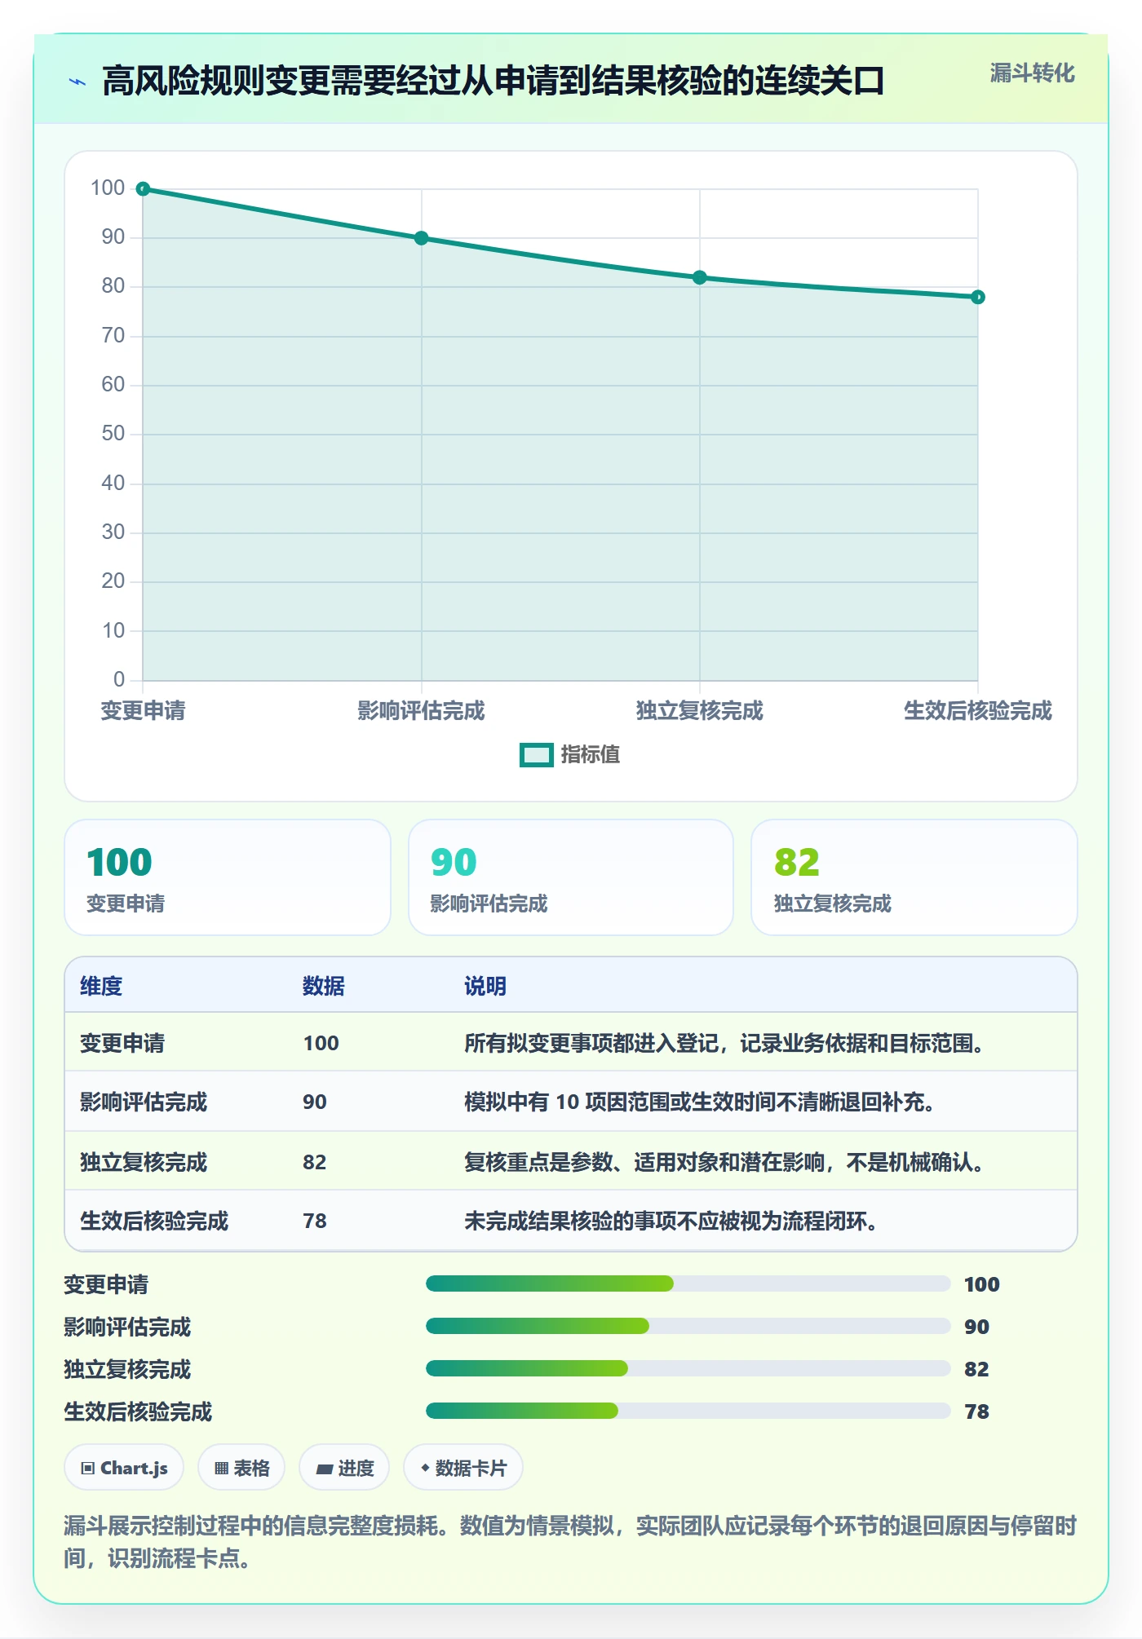
Task: Click the note starting 复核重点是参数
Action: [x=724, y=1162]
